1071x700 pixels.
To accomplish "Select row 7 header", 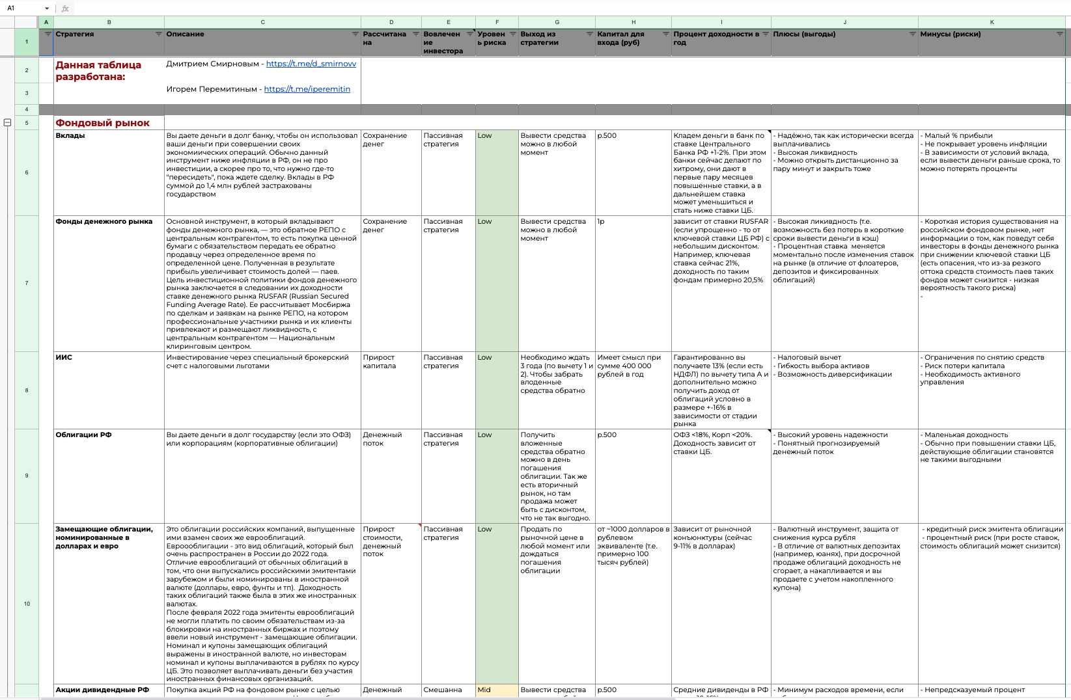I will point(27,283).
